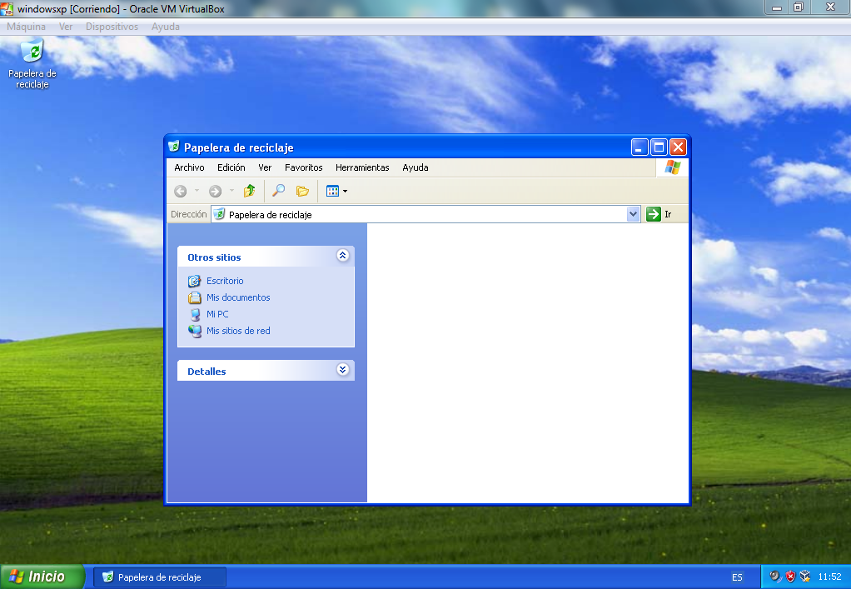Open VirtualBox Dispositivos menu
The image size is (851, 589).
pos(112,27)
